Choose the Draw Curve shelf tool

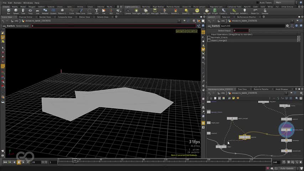coord(80,11)
